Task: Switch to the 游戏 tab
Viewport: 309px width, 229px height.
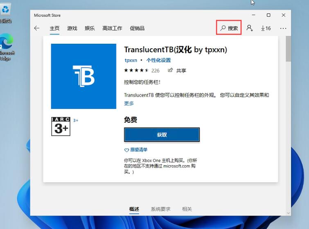Action: [x=72, y=28]
